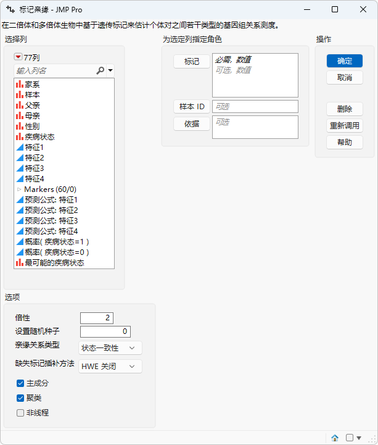The image size is (378, 445).
Task: Open the 缺失标记插补方法 dropdown
Action: point(110,367)
